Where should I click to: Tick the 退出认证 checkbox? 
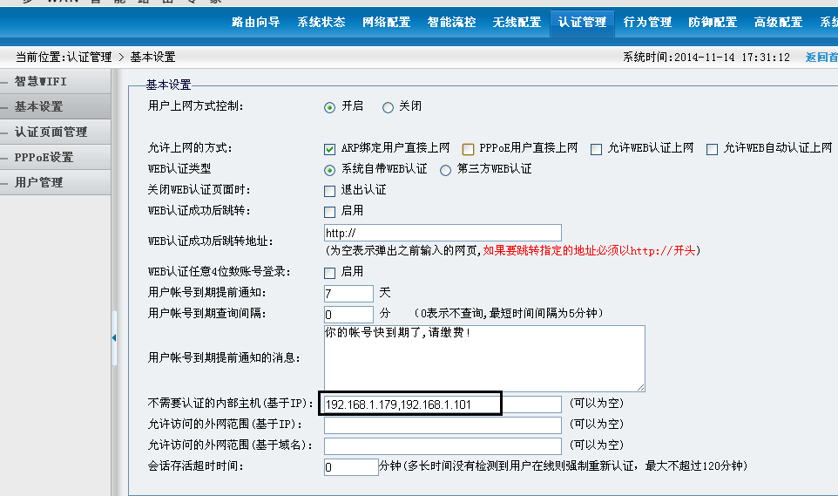pos(330,191)
